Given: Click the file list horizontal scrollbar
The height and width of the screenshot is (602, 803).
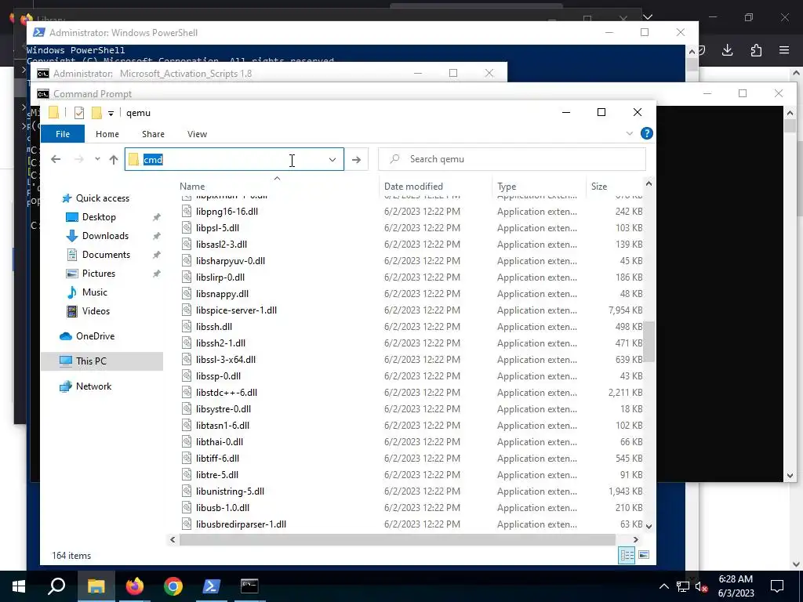Looking at the screenshot, I should [x=398, y=539].
